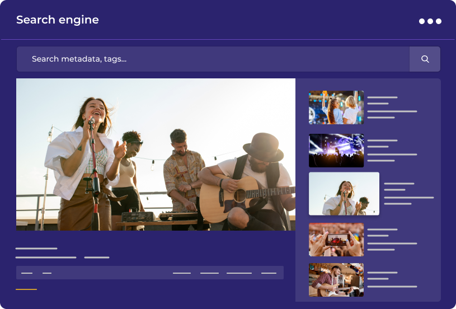This screenshot has width=456, height=309.
Task: Focus the 'Search metadata, tags...' field
Action: pyautogui.click(x=213, y=59)
